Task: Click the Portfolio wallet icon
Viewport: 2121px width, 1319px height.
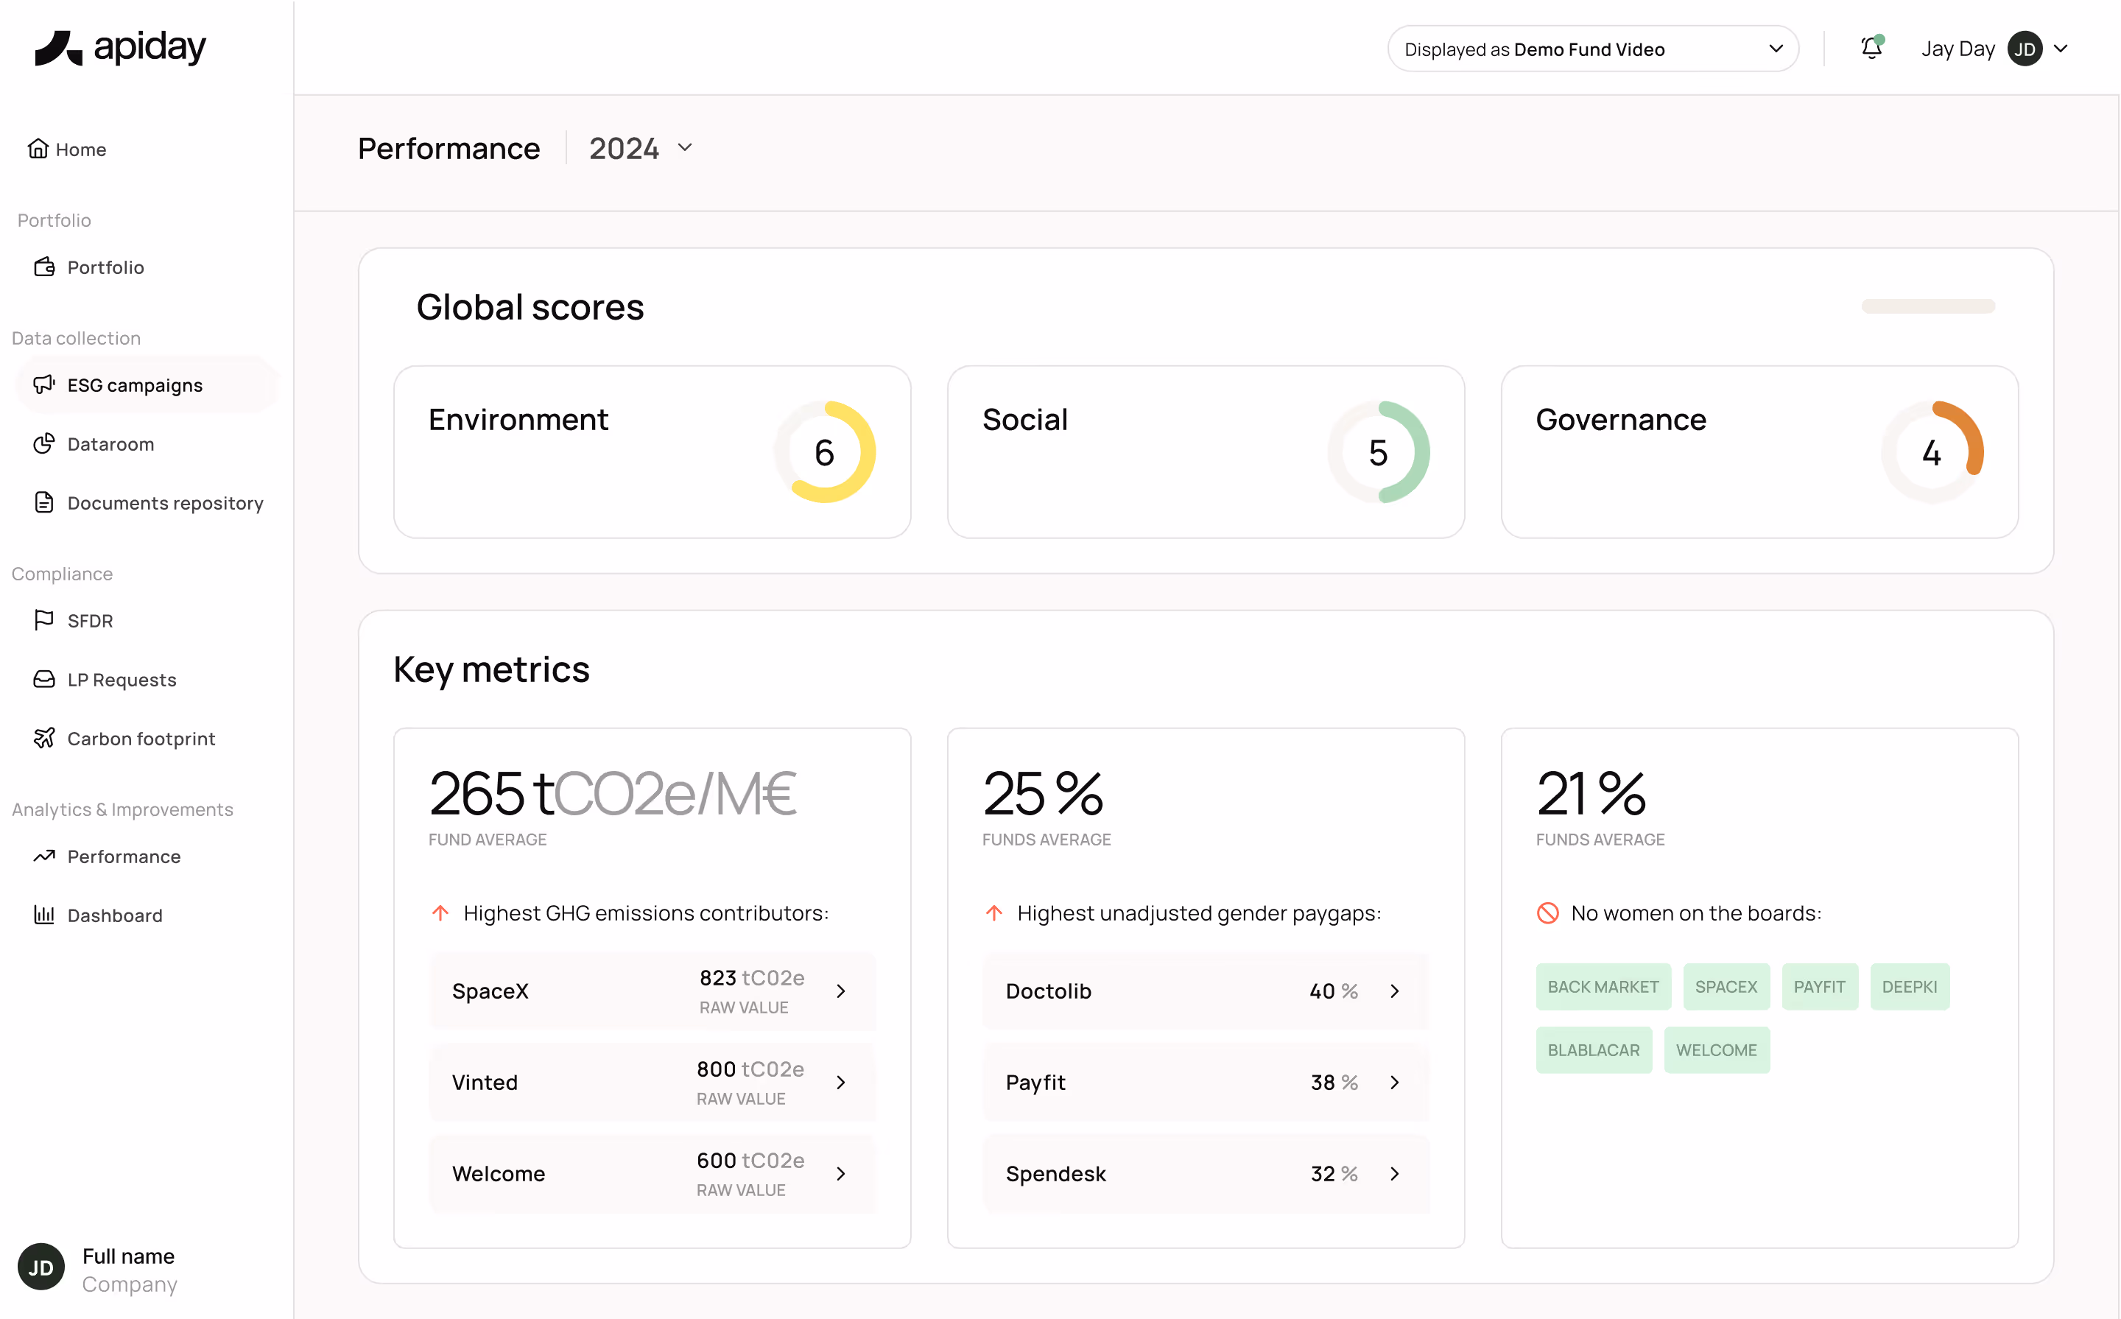Action: click(x=43, y=267)
